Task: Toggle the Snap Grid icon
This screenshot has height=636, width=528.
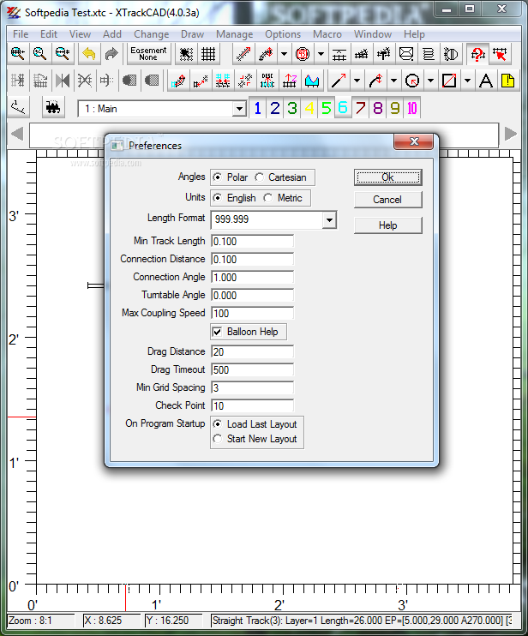Action: point(186,53)
